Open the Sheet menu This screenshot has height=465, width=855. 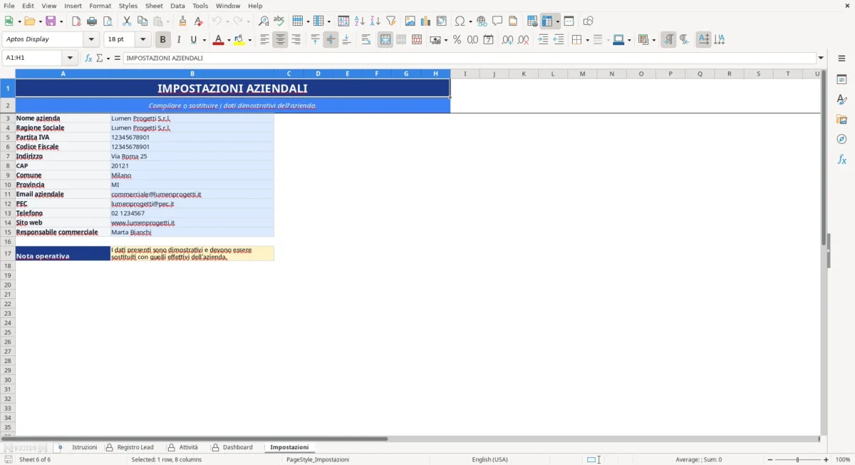pos(154,6)
